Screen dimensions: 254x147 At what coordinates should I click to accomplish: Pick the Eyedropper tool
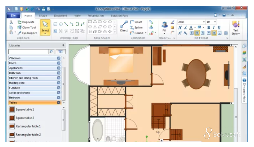click(27, 33)
